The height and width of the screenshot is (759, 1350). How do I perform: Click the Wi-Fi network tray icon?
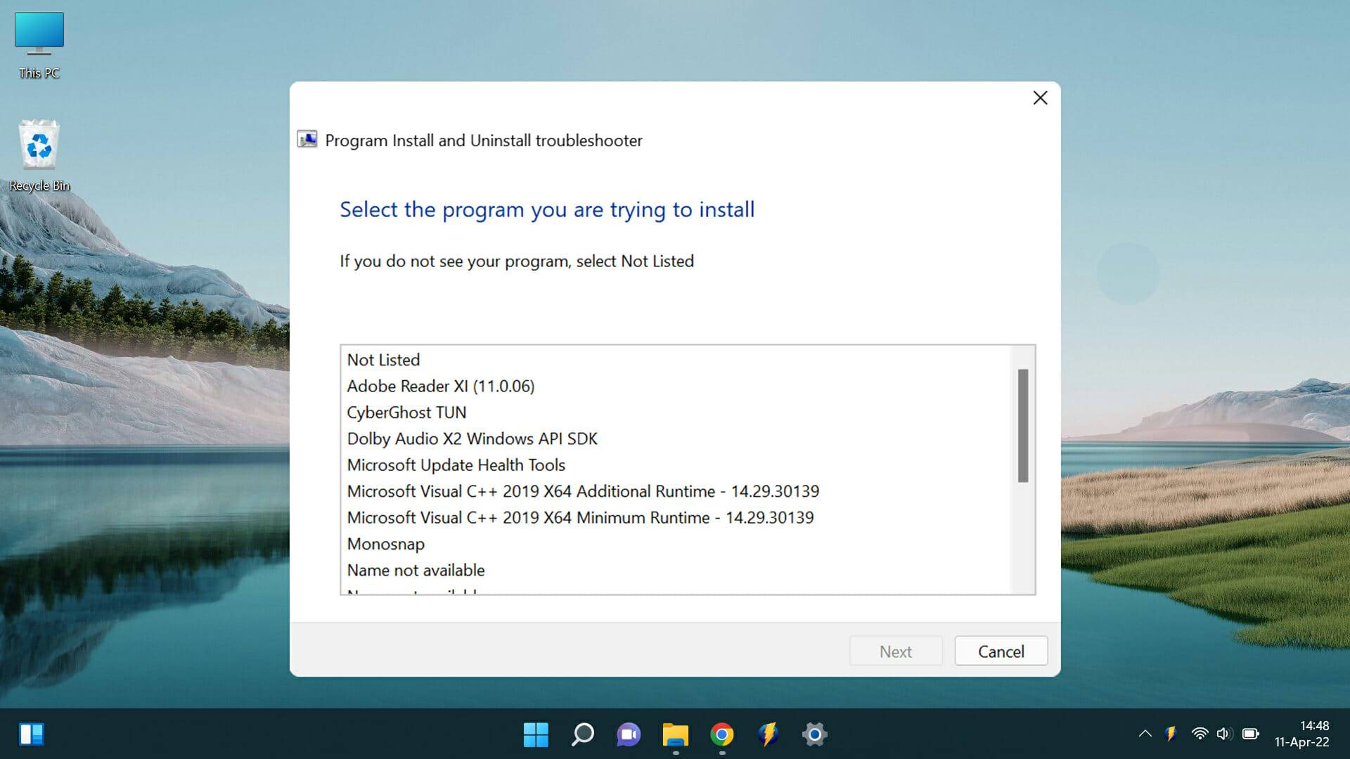[1200, 734]
